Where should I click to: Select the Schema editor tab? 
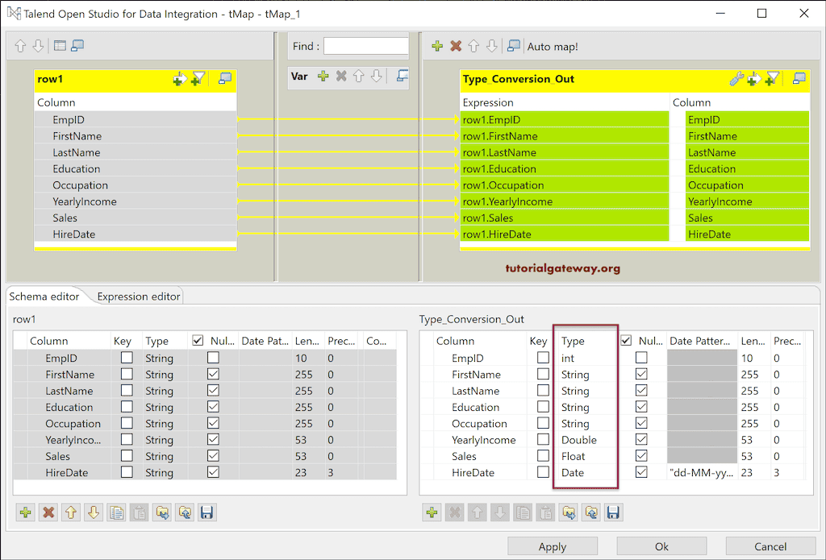pyautogui.click(x=45, y=296)
